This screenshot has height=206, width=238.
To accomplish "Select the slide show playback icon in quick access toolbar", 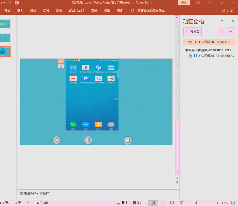I will [17, 3].
